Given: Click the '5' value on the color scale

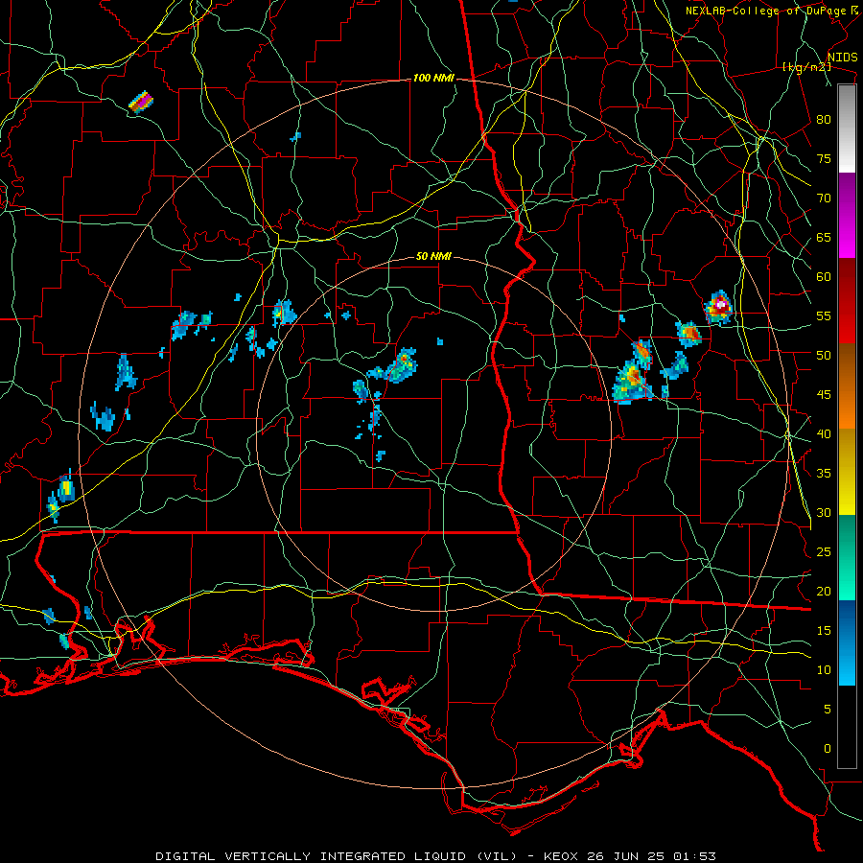Looking at the screenshot, I should click(828, 710).
